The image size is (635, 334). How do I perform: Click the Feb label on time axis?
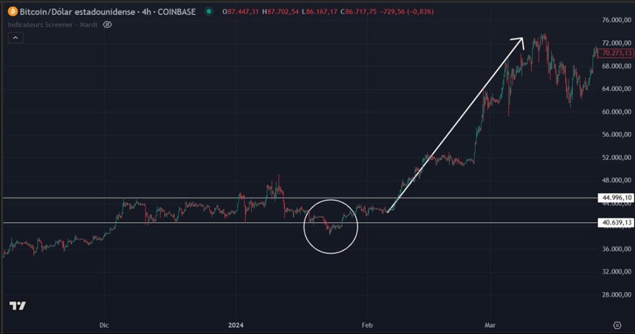367,325
